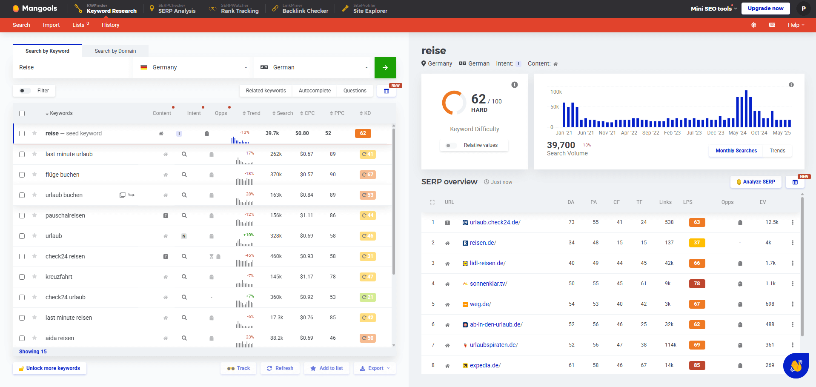The width and height of the screenshot is (816, 387).
Task: Open options menu for the expedia.de result
Action: point(792,365)
